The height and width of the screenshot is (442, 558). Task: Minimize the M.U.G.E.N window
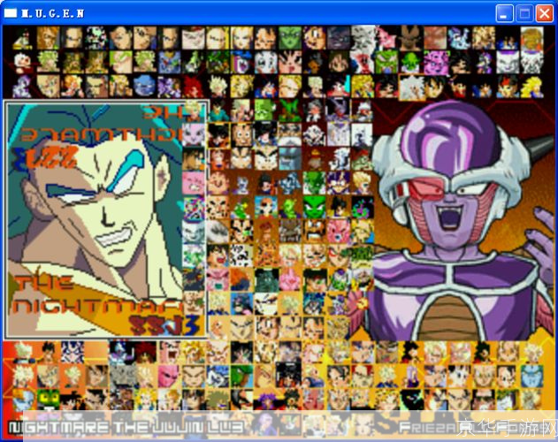(x=504, y=13)
